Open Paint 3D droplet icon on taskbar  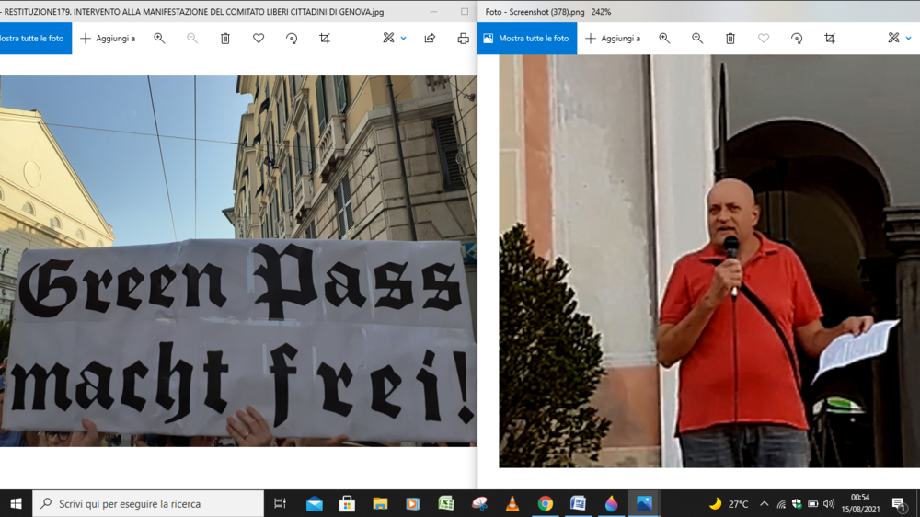click(612, 503)
